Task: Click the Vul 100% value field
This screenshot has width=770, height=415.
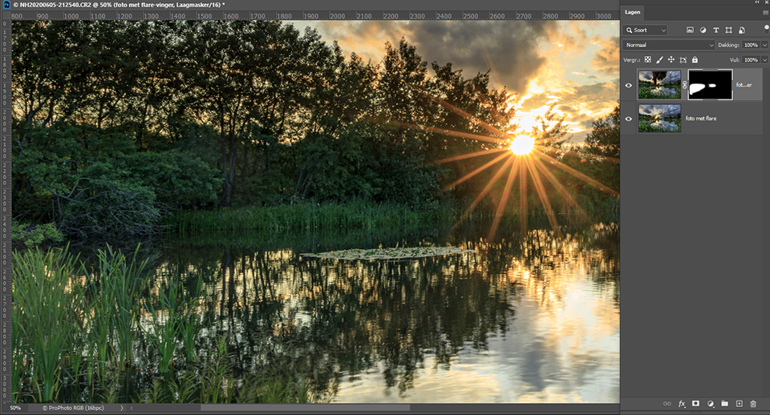Action: coord(751,60)
